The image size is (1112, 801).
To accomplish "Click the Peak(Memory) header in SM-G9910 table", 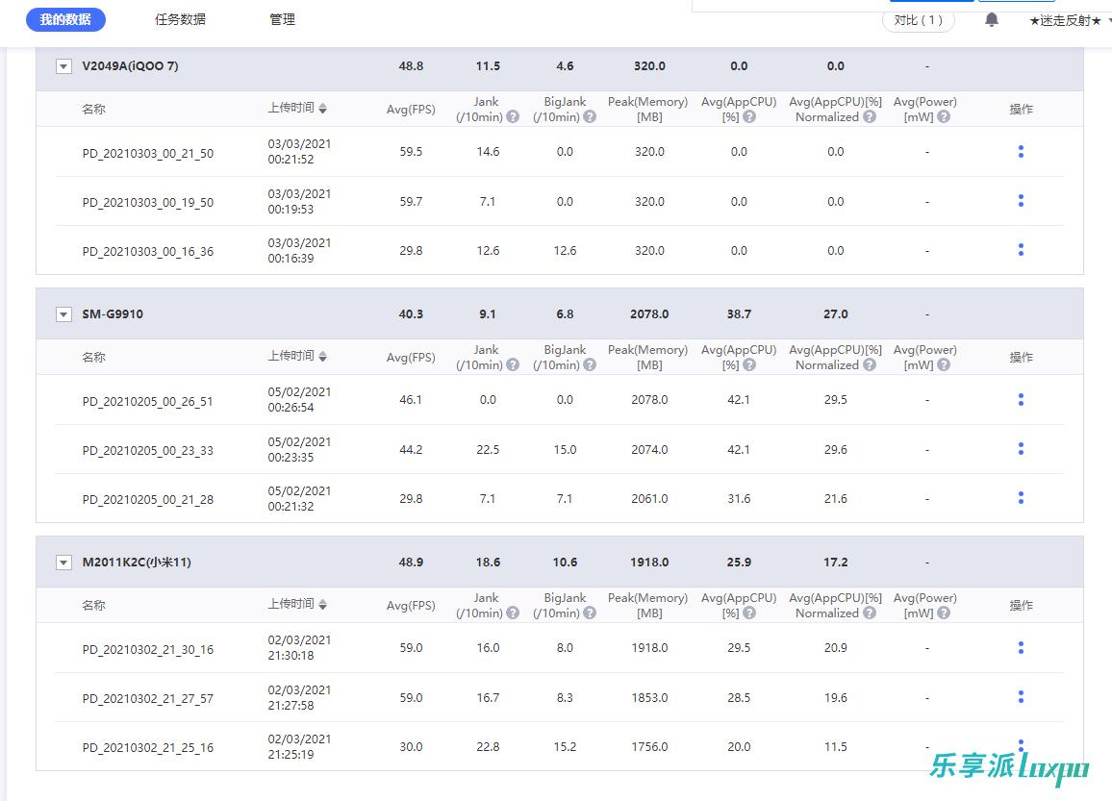I will pos(648,358).
